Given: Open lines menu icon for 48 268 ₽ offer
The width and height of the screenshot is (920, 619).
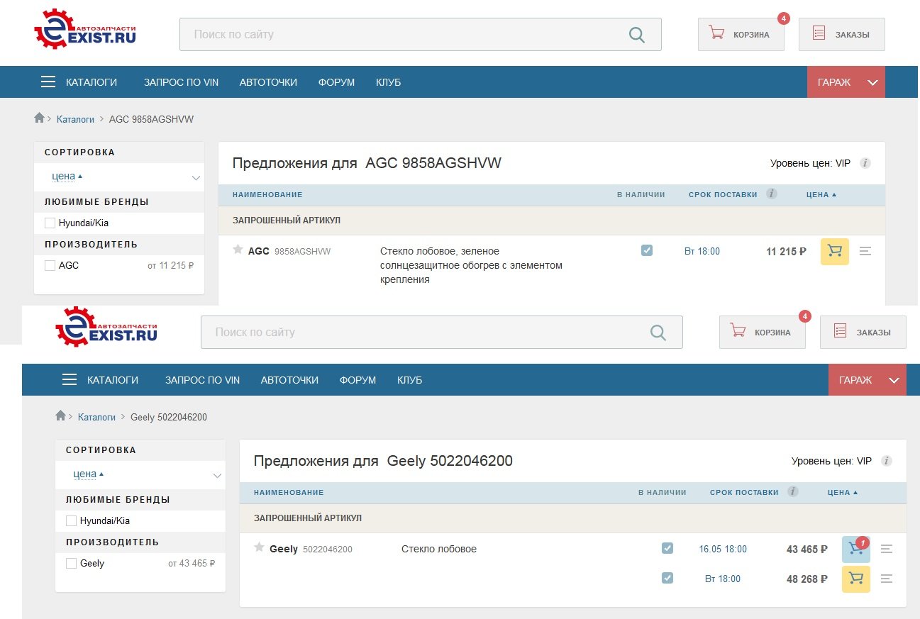Looking at the screenshot, I should [886, 579].
